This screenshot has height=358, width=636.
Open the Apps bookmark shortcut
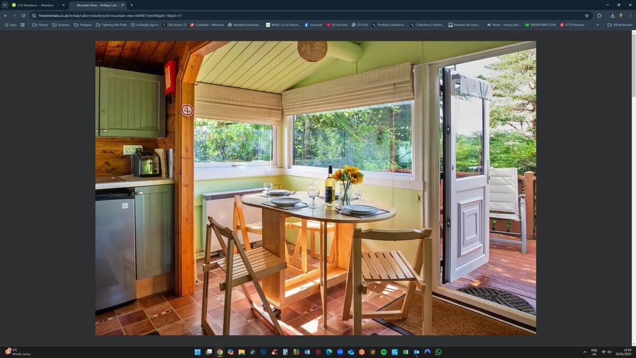point(11,24)
